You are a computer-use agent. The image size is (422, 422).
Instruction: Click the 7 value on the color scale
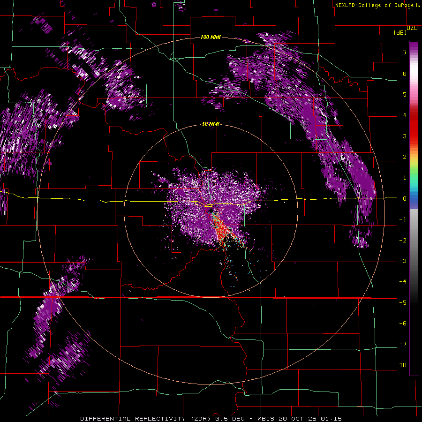pyautogui.click(x=405, y=53)
